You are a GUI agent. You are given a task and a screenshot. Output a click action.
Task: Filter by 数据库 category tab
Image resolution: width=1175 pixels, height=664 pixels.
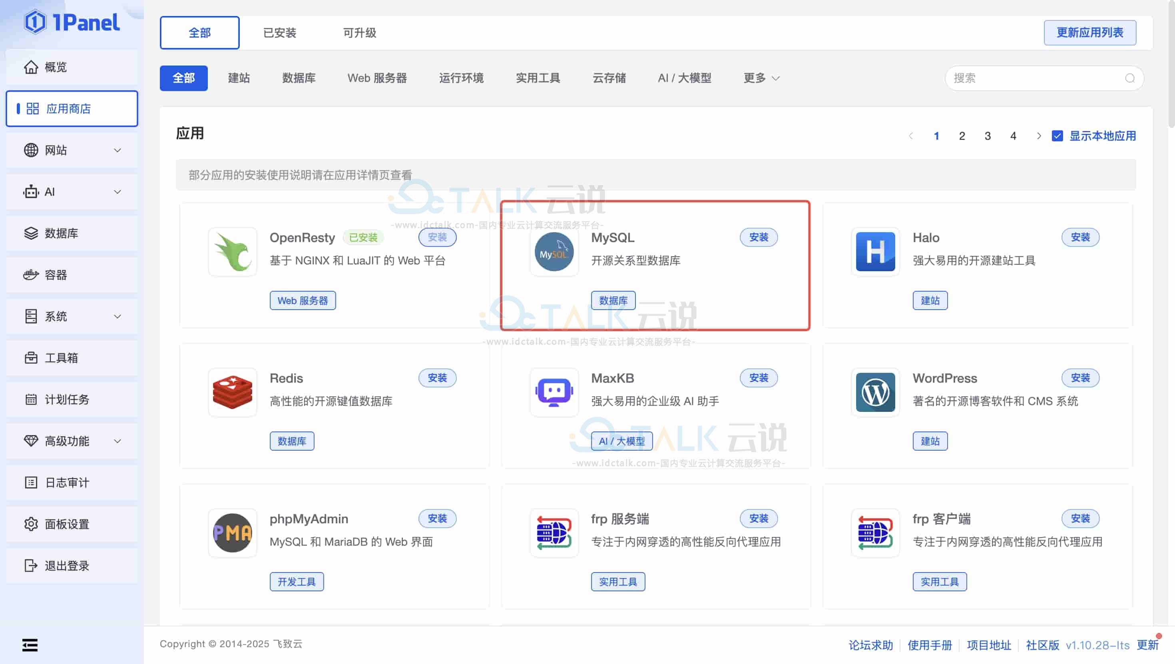(299, 78)
